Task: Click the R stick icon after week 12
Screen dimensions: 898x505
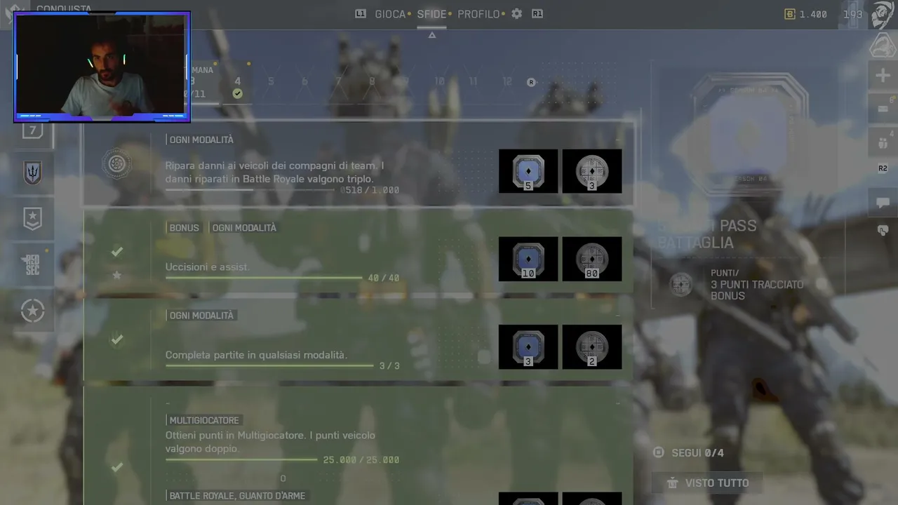Action: [x=531, y=82]
